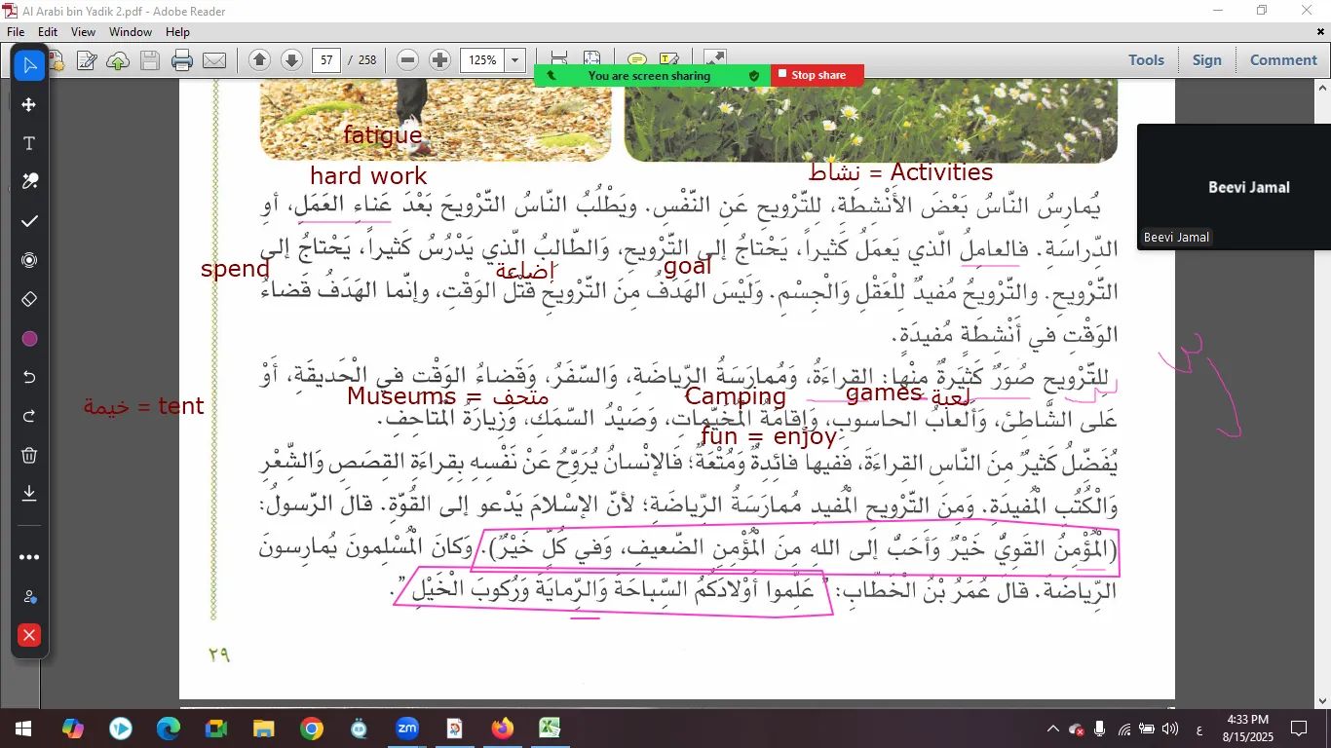The height and width of the screenshot is (748, 1331).
Task: Click the Undo annotation arrow
Action: click(29, 377)
